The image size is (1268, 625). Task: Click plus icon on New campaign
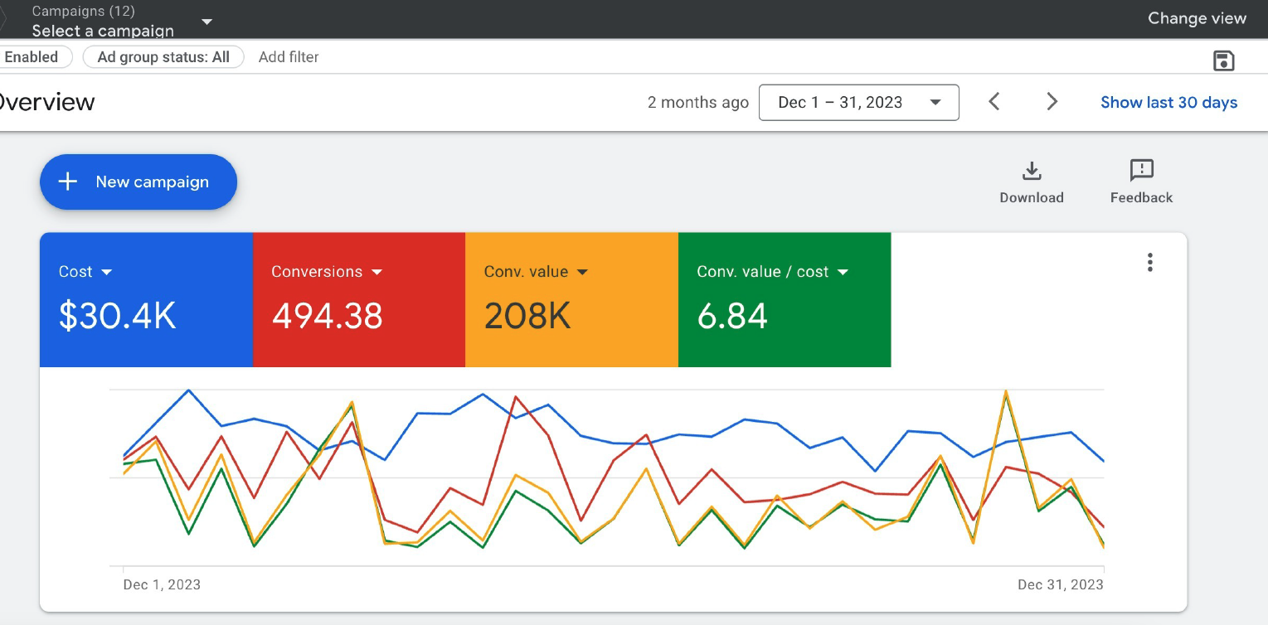click(68, 182)
